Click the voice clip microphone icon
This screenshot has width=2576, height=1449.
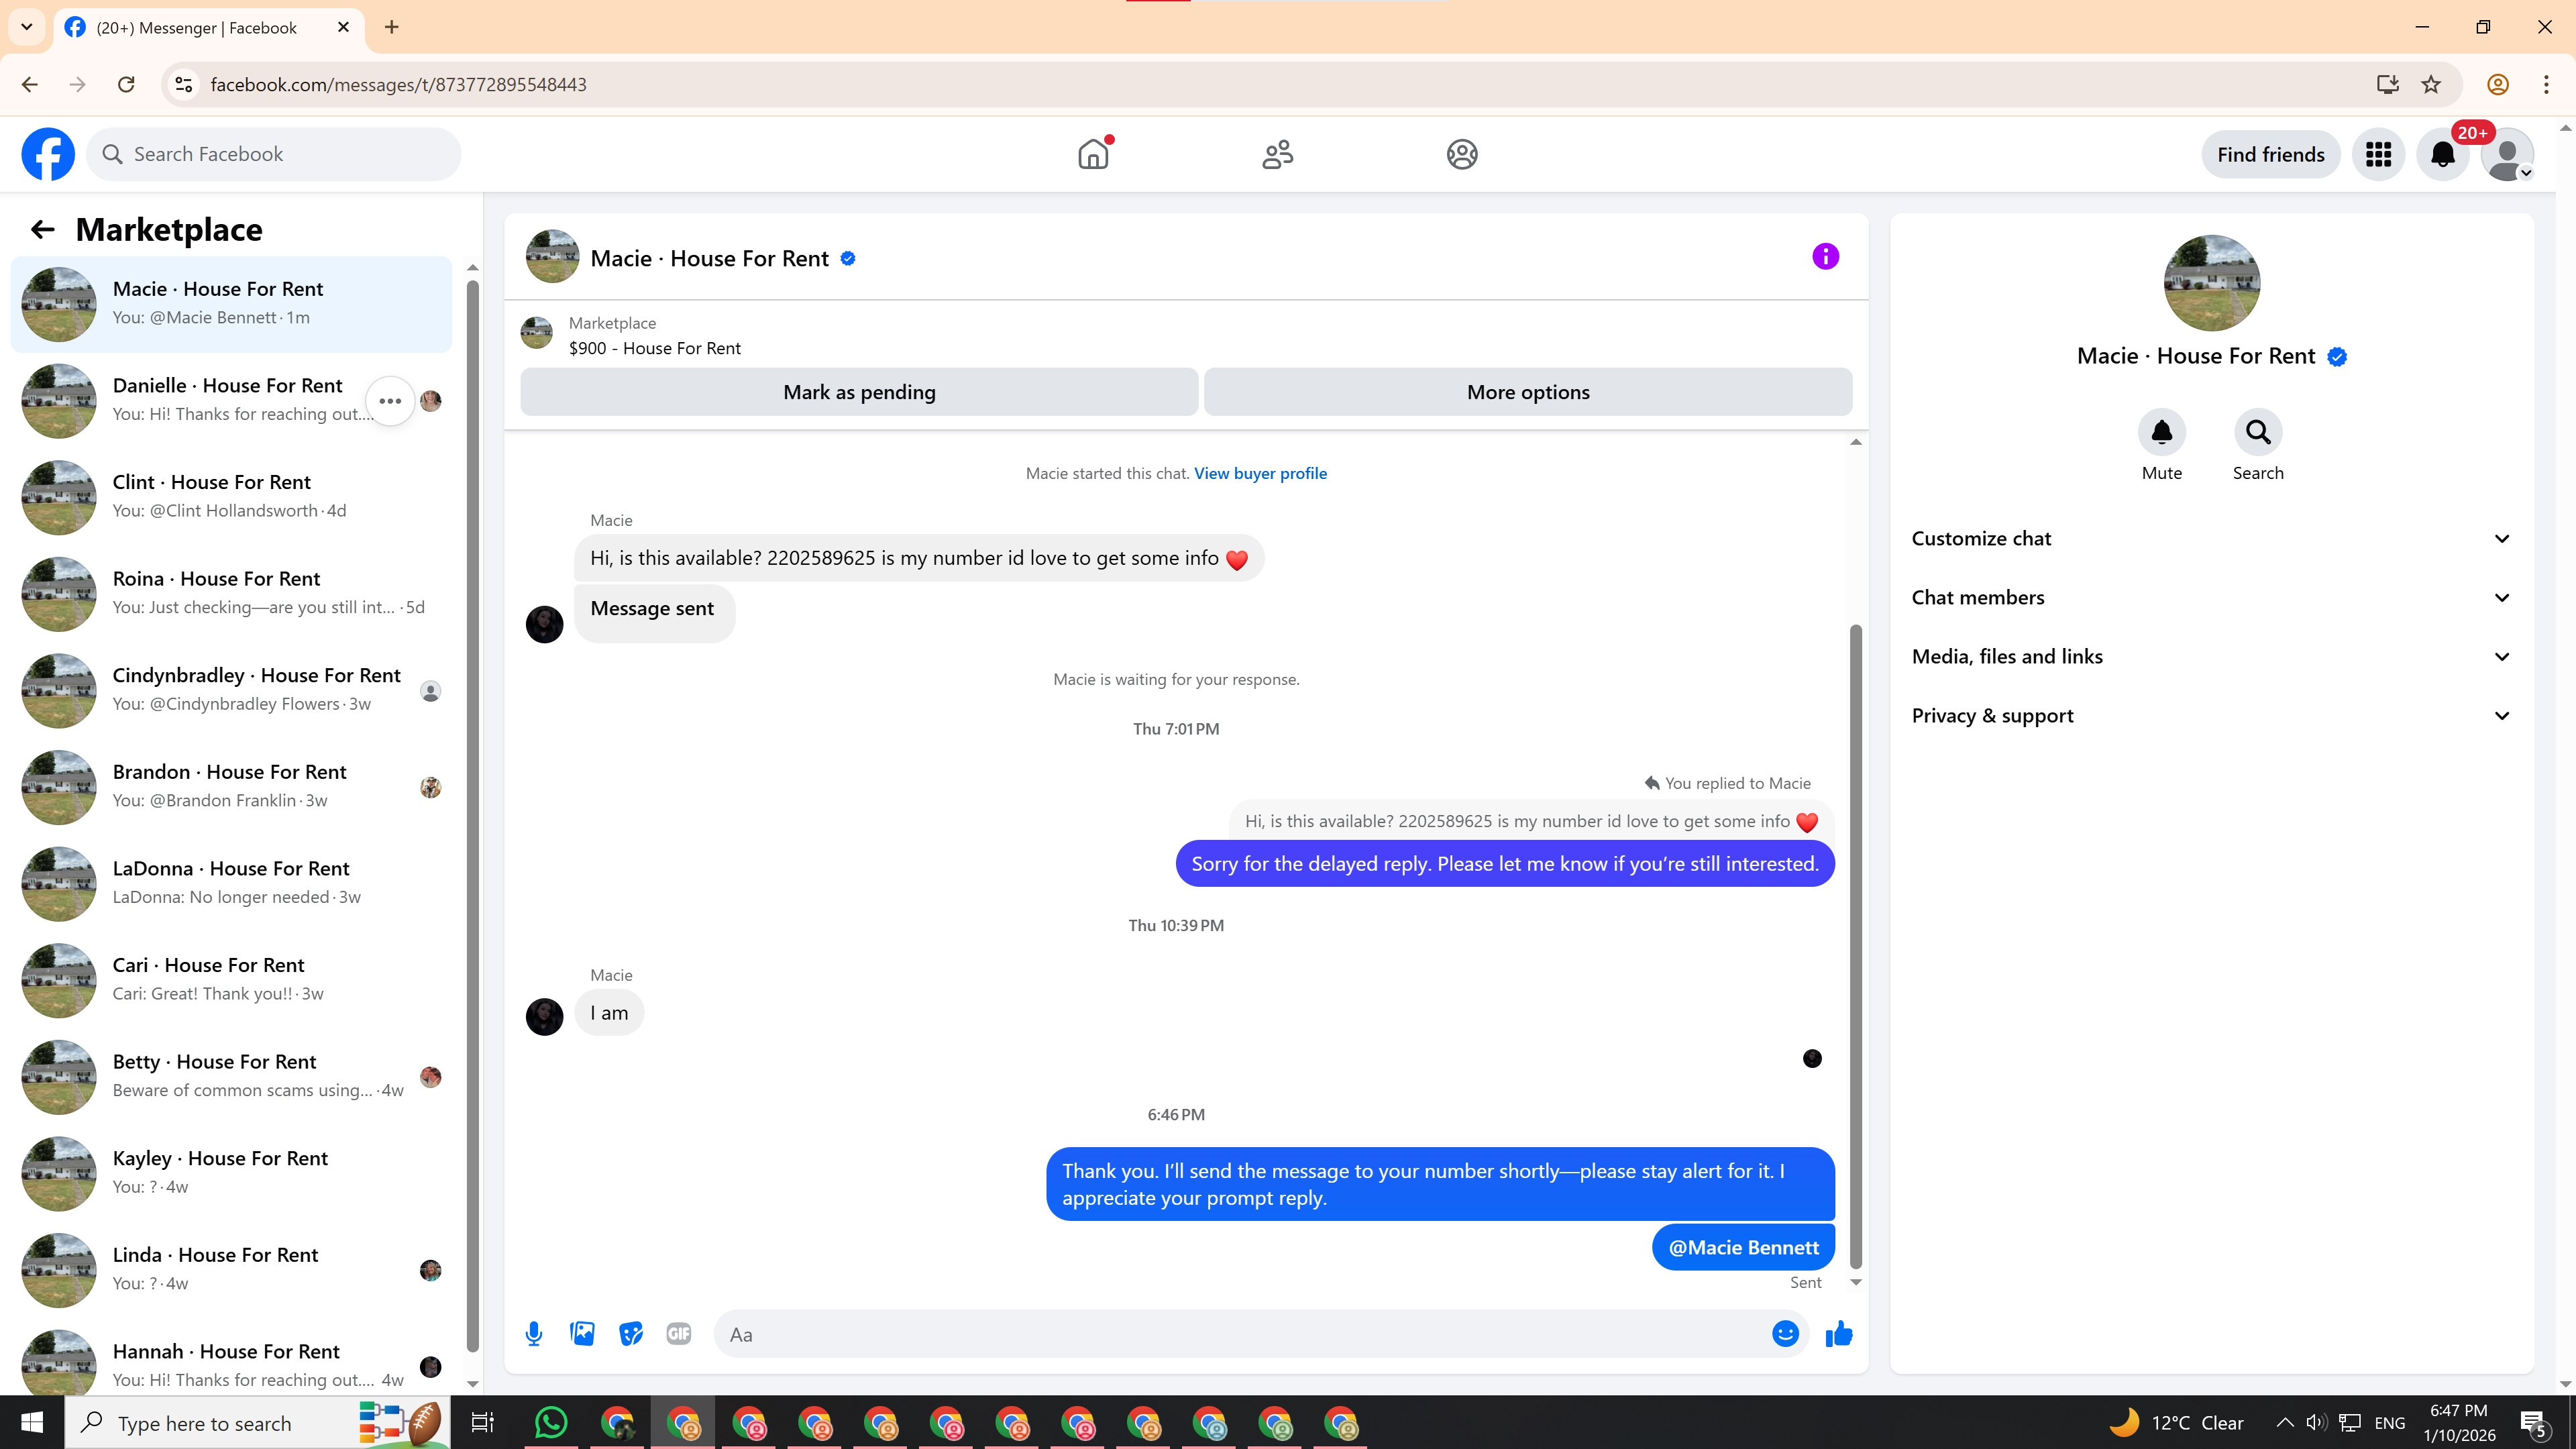[534, 1333]
